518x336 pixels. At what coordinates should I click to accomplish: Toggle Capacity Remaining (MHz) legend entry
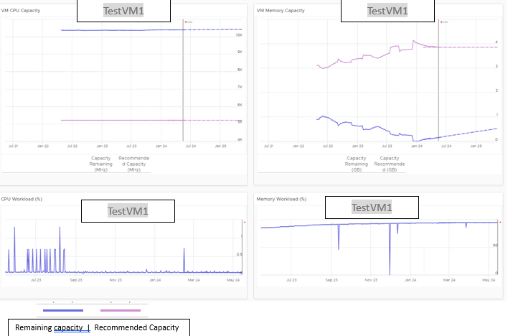100,164
